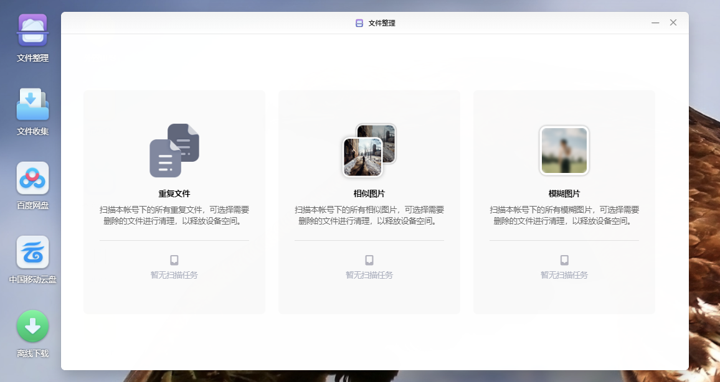Minimize the 文件整理 window

(655, 23)
